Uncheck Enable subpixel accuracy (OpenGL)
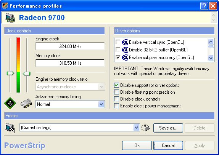219x155 pixels. point(118,57)
